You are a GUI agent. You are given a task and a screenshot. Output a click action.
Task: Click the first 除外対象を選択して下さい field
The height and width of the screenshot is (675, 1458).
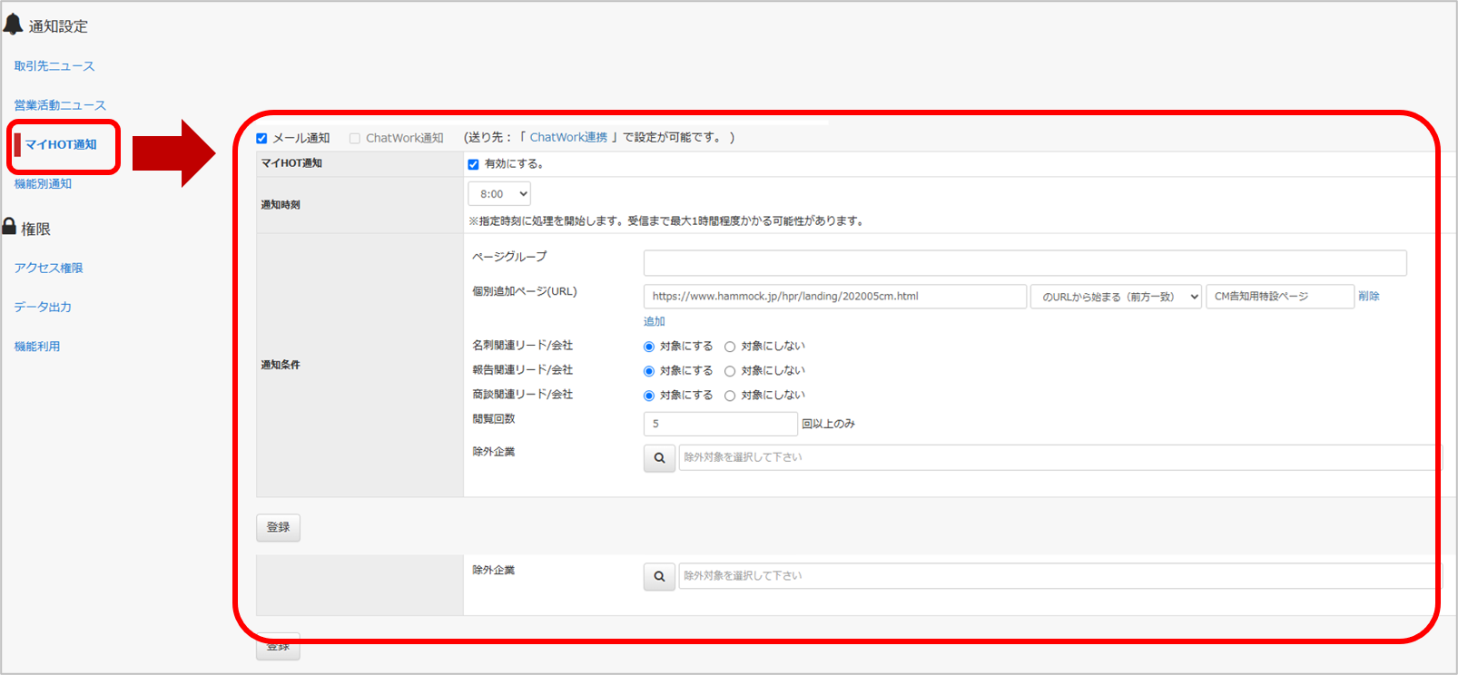1059,457
